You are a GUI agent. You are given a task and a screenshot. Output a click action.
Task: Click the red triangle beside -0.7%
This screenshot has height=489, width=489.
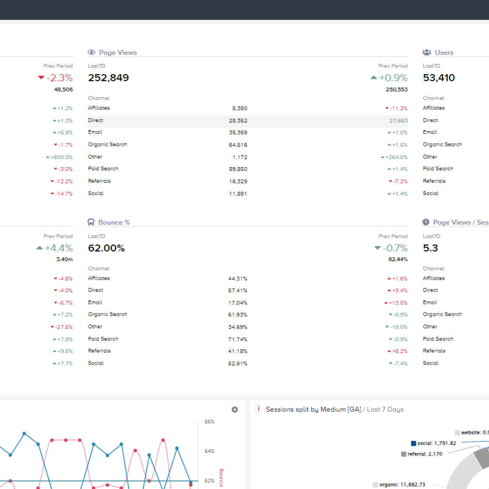377,248
